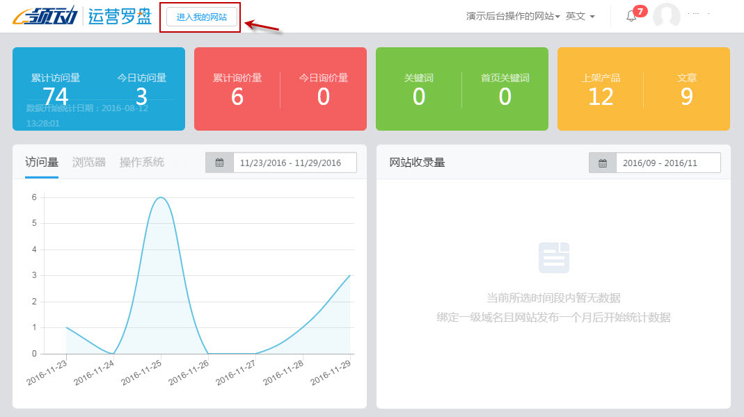Open the 英文 language dropdown
Viewport: 744px width, 417px height.
(580, 15)
